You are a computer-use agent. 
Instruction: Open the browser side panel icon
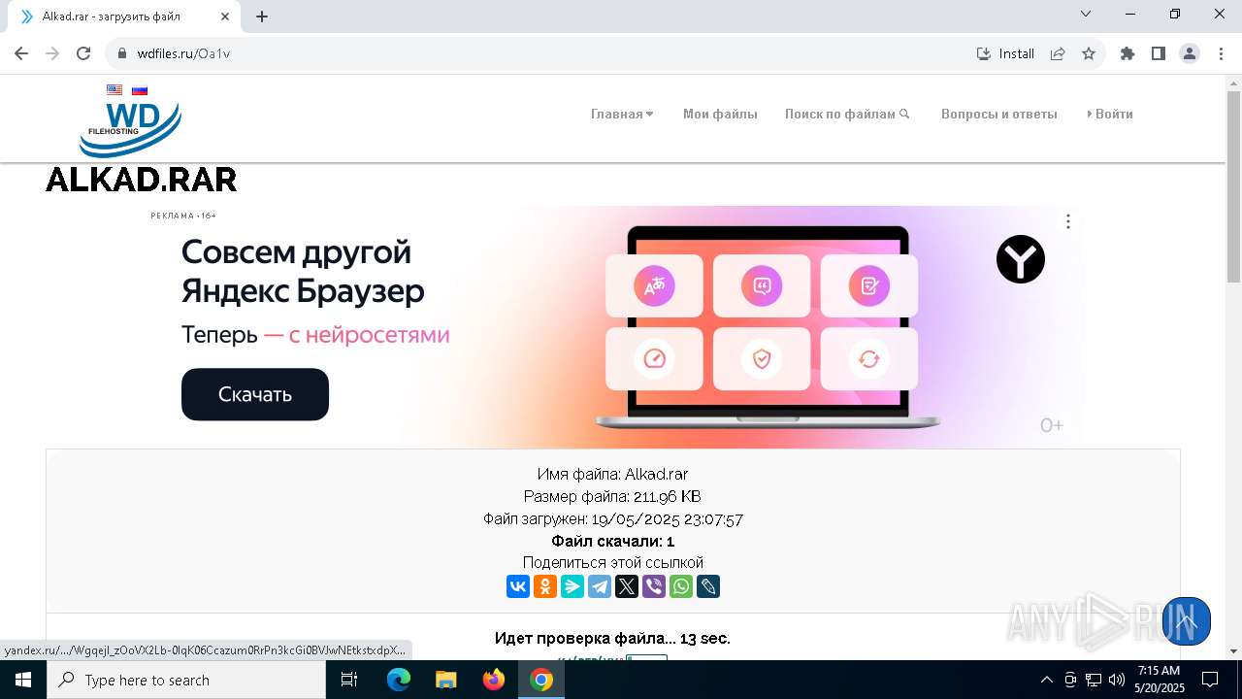pyautogui.click(x=1159, y=53)
